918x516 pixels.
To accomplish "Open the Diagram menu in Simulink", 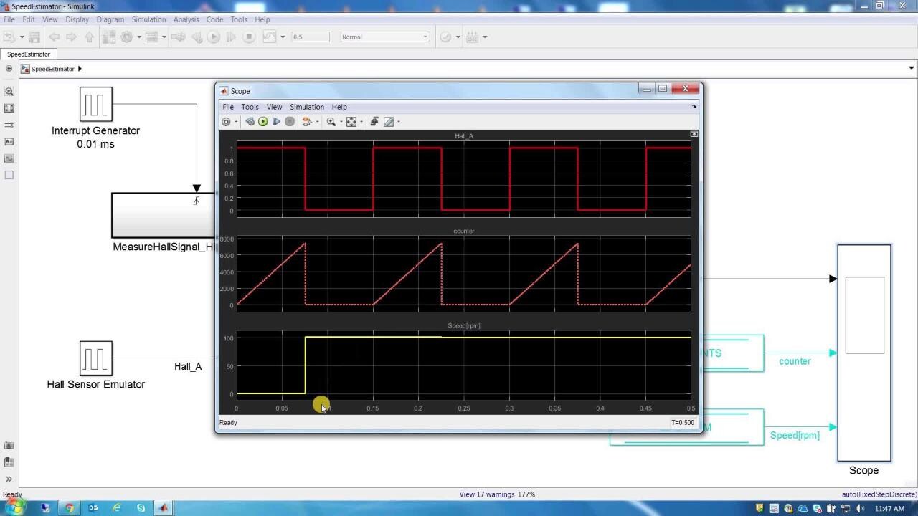I will pyautogui.click(x=110, y=19).
